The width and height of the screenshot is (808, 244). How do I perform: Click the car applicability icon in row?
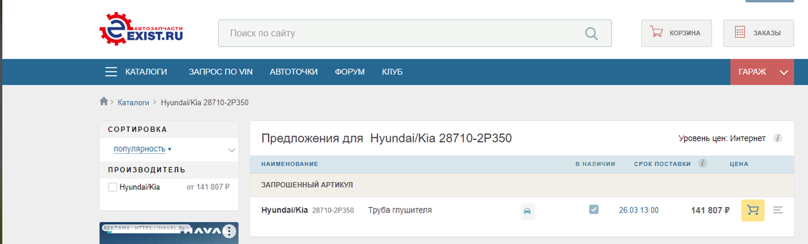coord(528,211)
